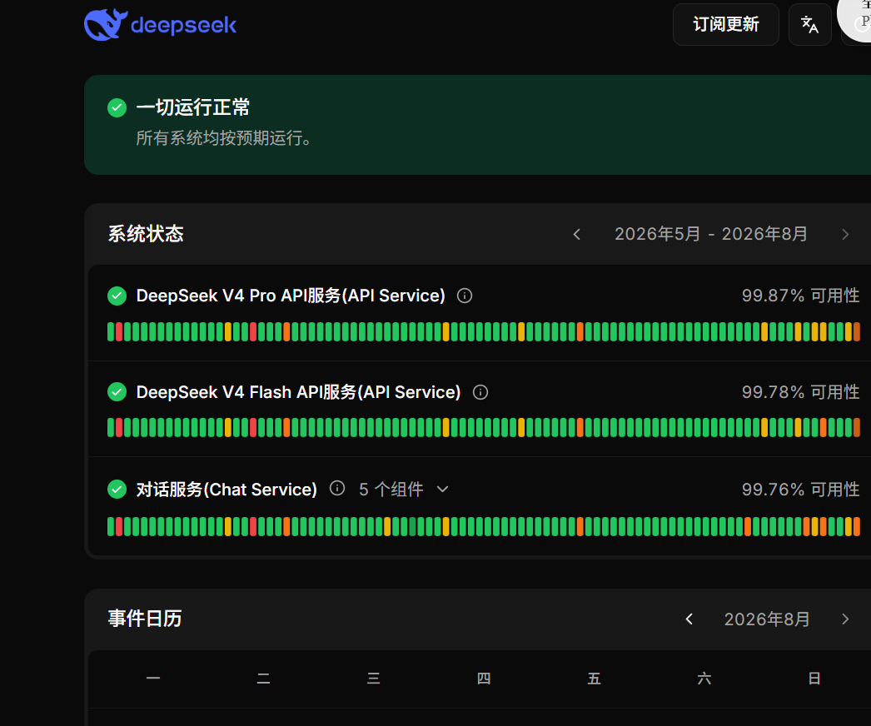The image size is (871, 726).
Task: Open info icon for DeepSeek V4 Pro API
Action: pos(465,296)
